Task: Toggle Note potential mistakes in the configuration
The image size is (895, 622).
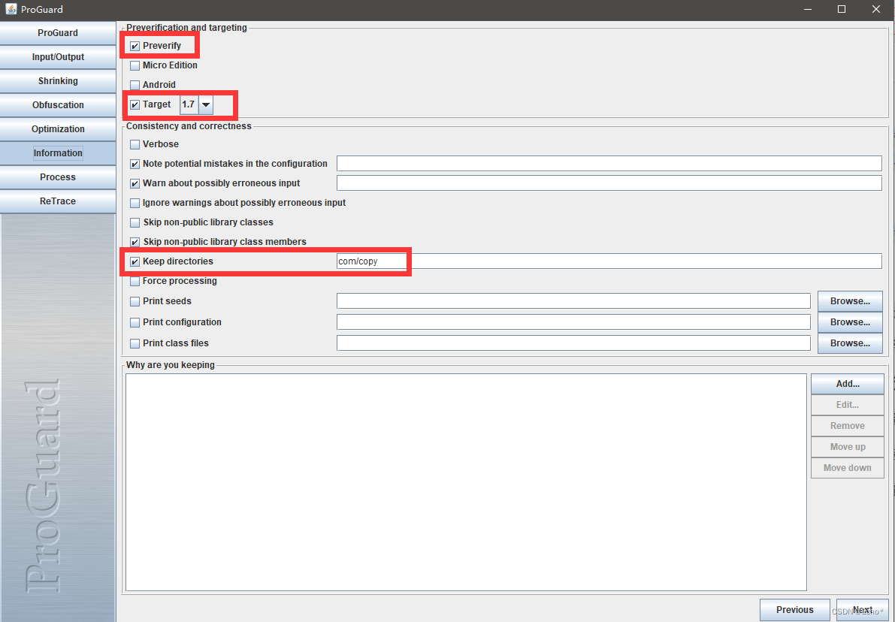Action: 135,164
